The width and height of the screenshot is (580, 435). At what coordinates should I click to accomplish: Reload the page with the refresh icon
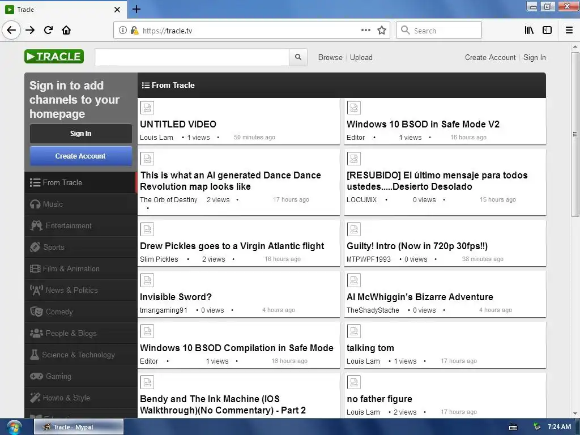click(x=48, y=30)
